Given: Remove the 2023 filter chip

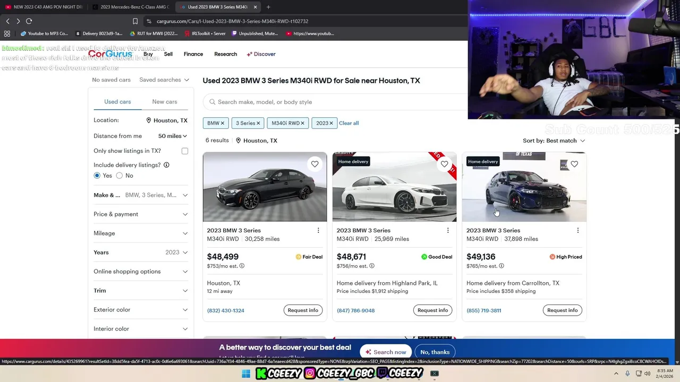Looking at the screenshot, I should pyautogui.click(x=331, y=123).
